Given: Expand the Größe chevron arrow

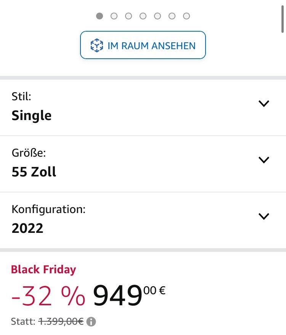Looking at the screenshot, I should tap(264, 160).
